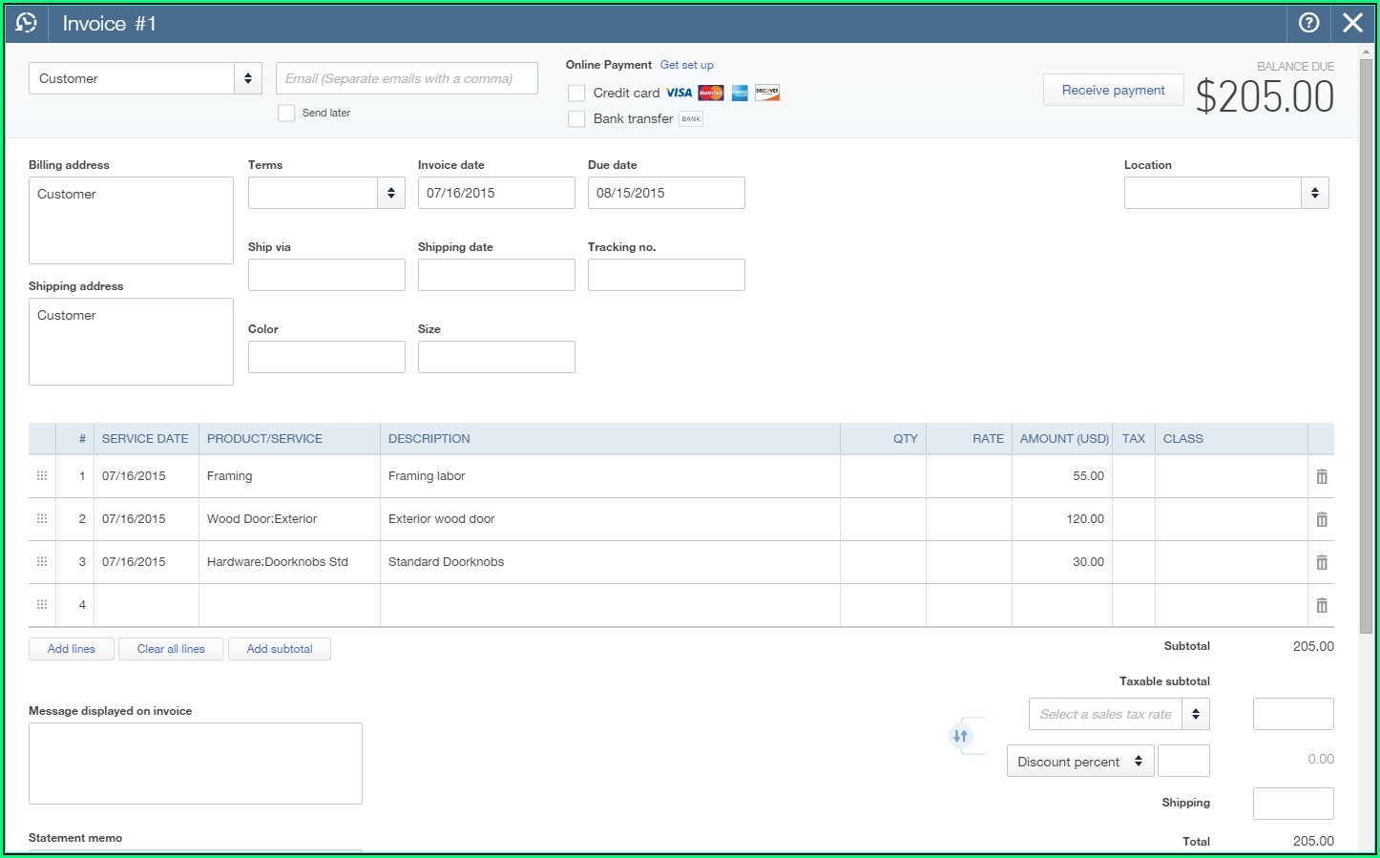
Task: Open the Discount percent dropdown
Action: [1079, 762]
